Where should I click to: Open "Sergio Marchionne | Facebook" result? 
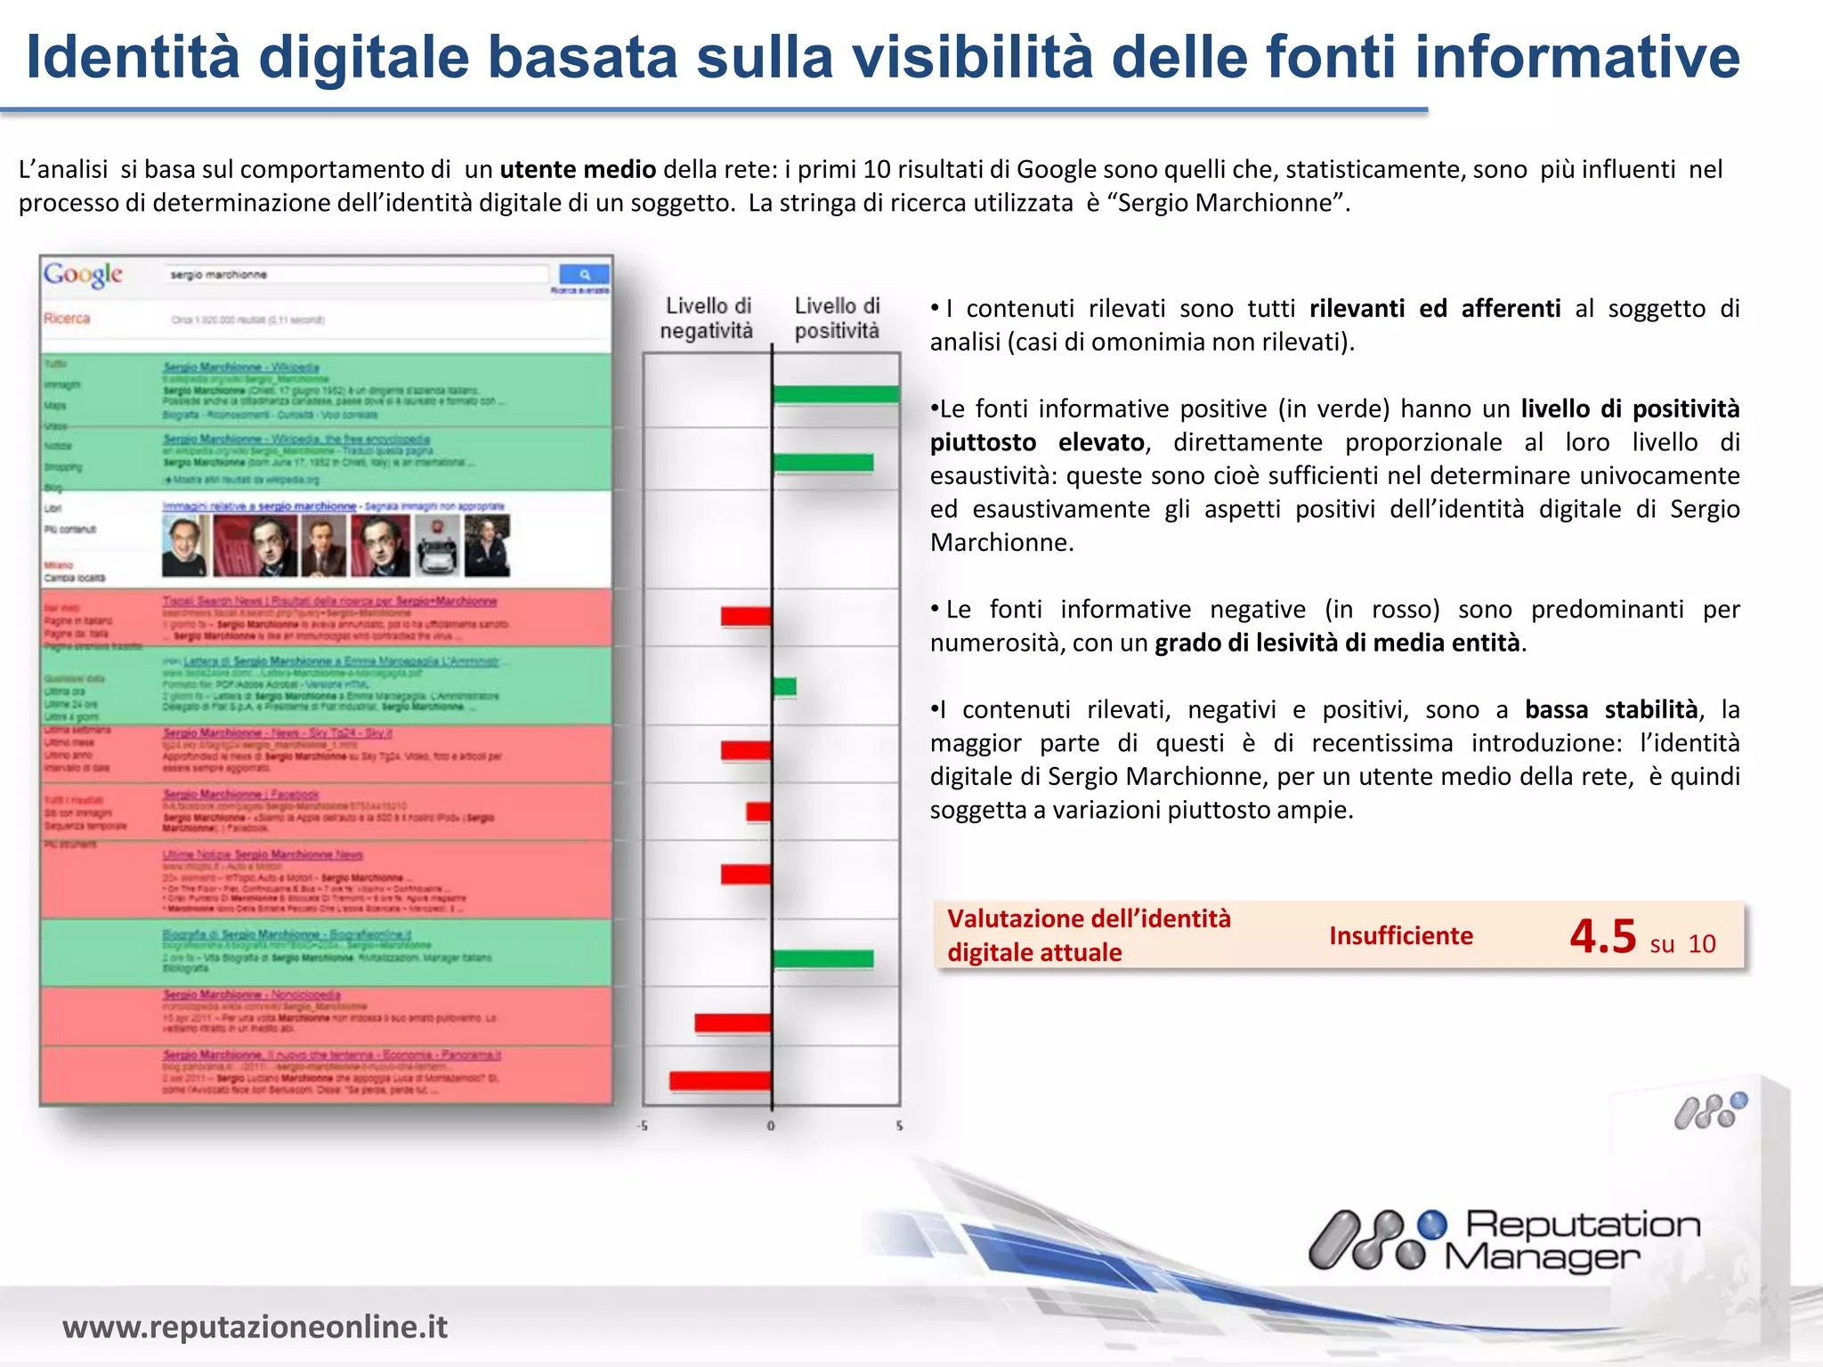pos(240,793)
